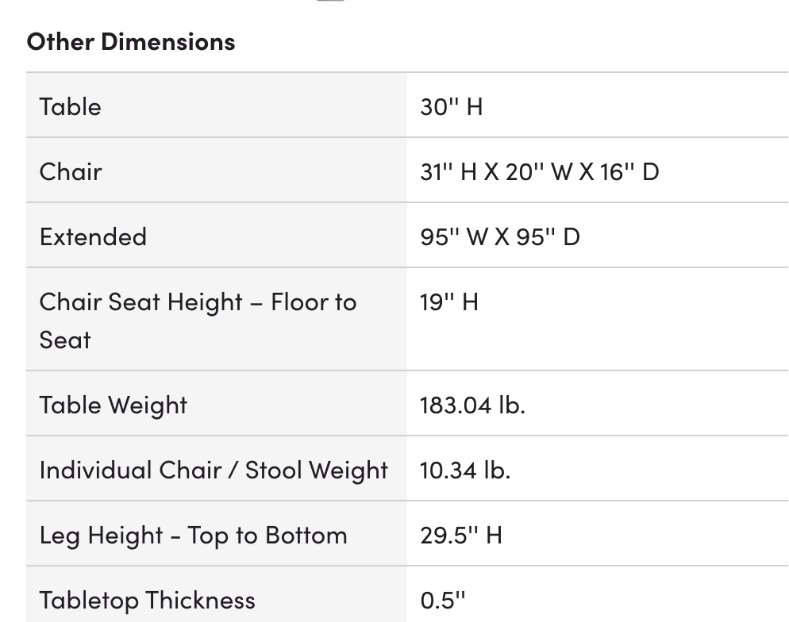Click the Tabletop Thickness label
Image resolution: width=789 pixels, height=622 pixels.
click(147, 600)
